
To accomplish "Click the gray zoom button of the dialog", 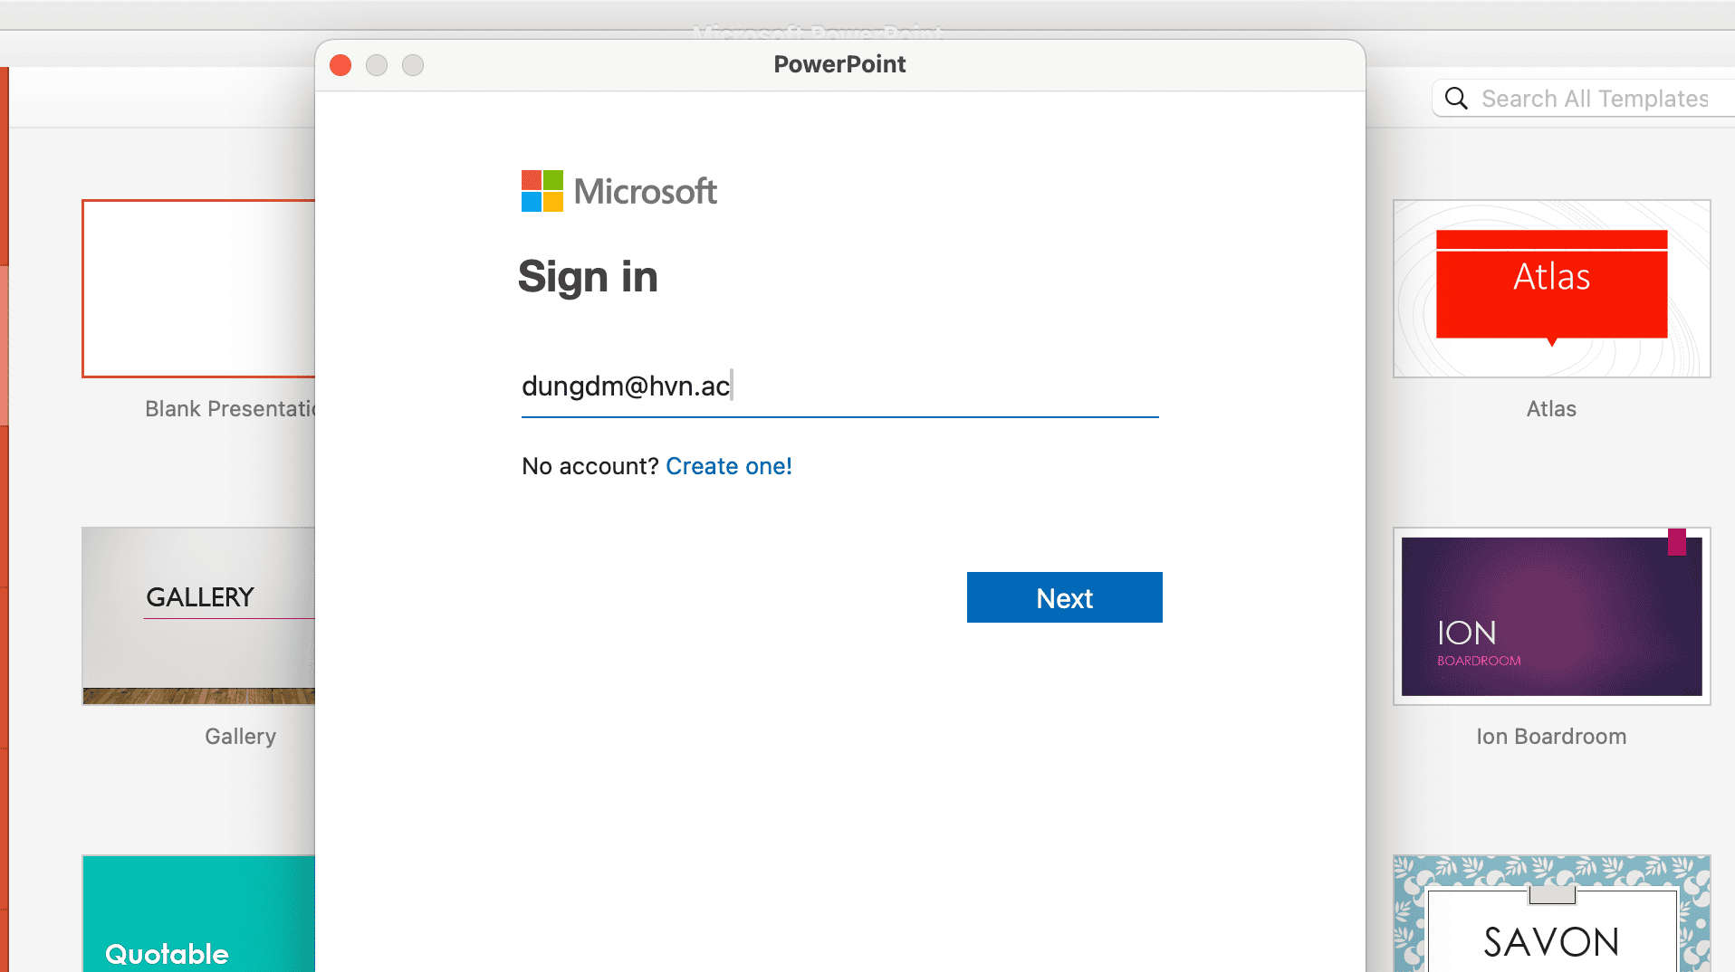I will pyautogui.click(x=413, y=65).
